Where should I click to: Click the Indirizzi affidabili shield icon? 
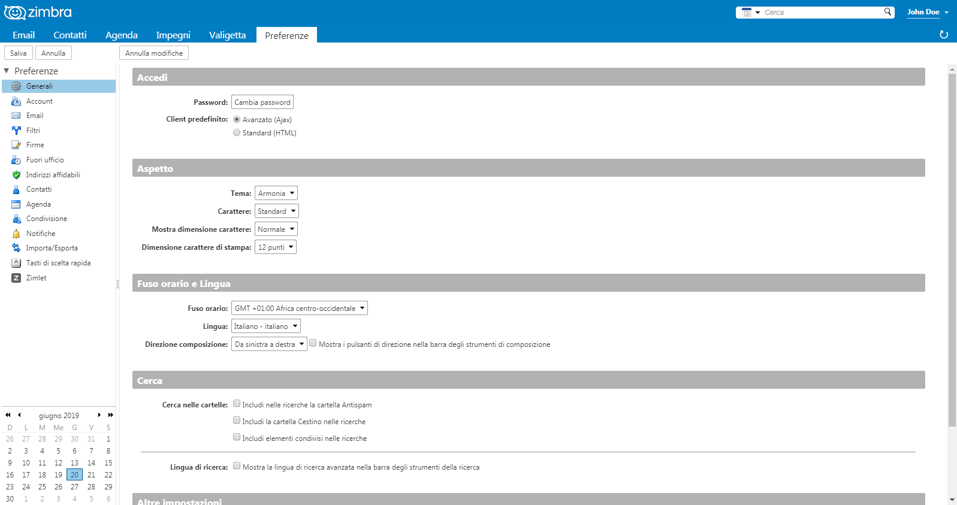(16, 175)
